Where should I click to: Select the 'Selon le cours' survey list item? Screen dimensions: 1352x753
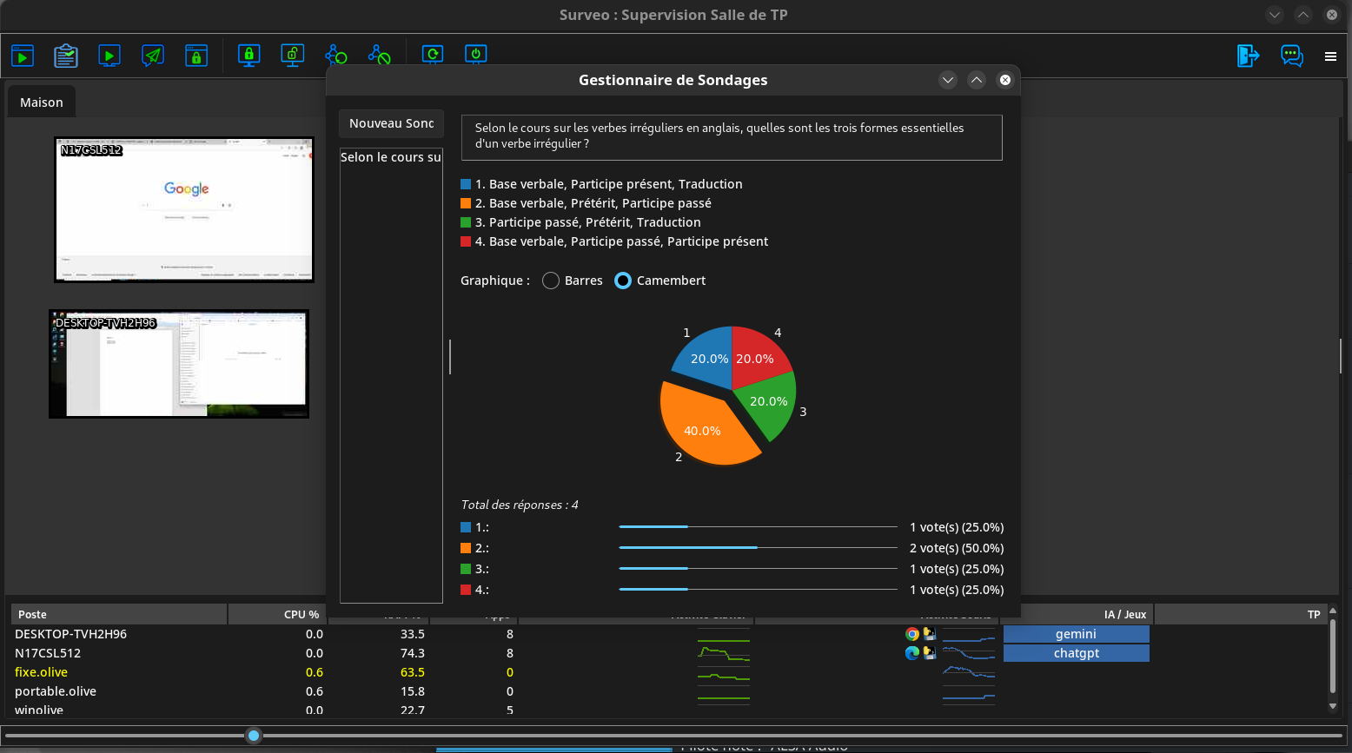391,157
